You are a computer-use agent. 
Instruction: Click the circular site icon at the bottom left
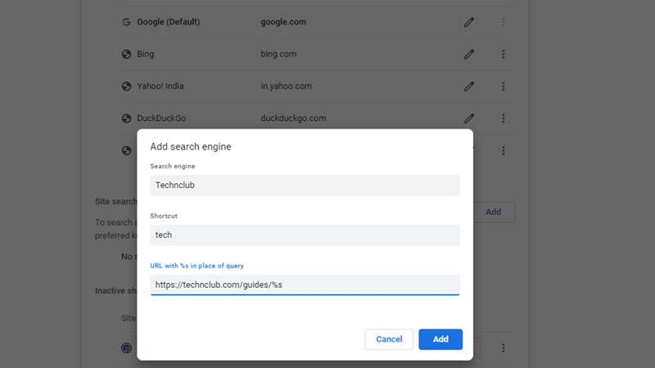tap(126, 348)
